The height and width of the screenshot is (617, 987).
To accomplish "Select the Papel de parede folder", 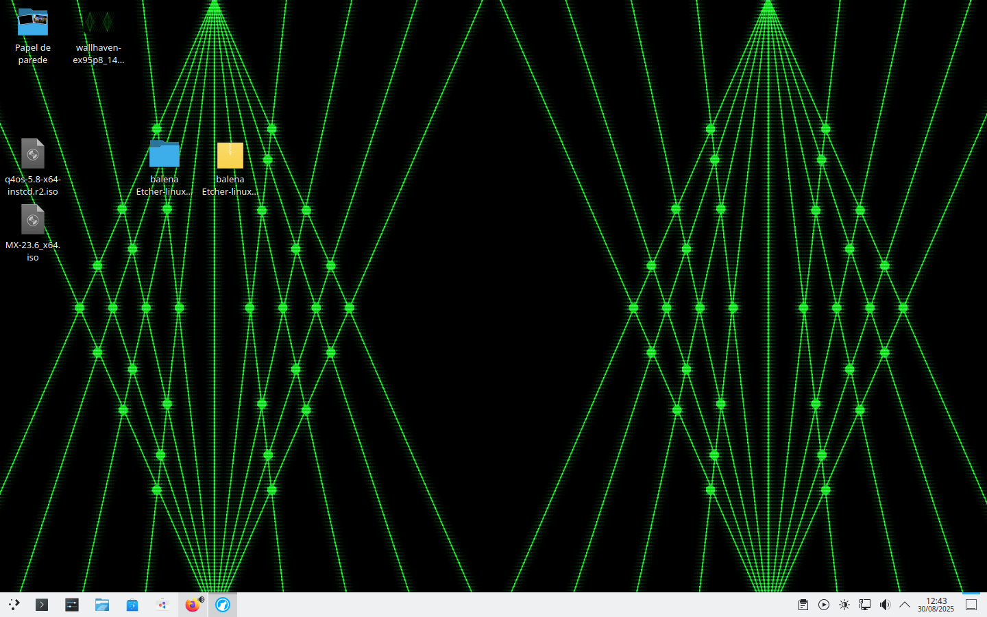I will [33, 37].
